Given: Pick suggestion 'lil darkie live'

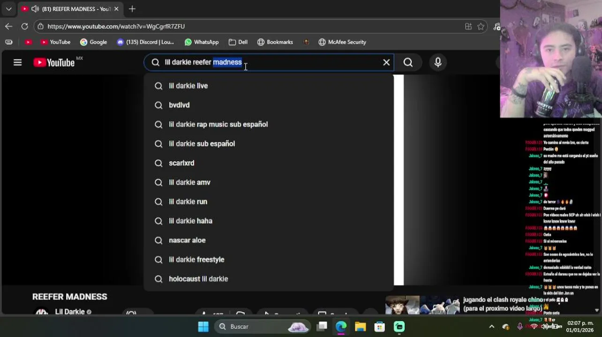Looking at the screenshot, I should [269, 86].
